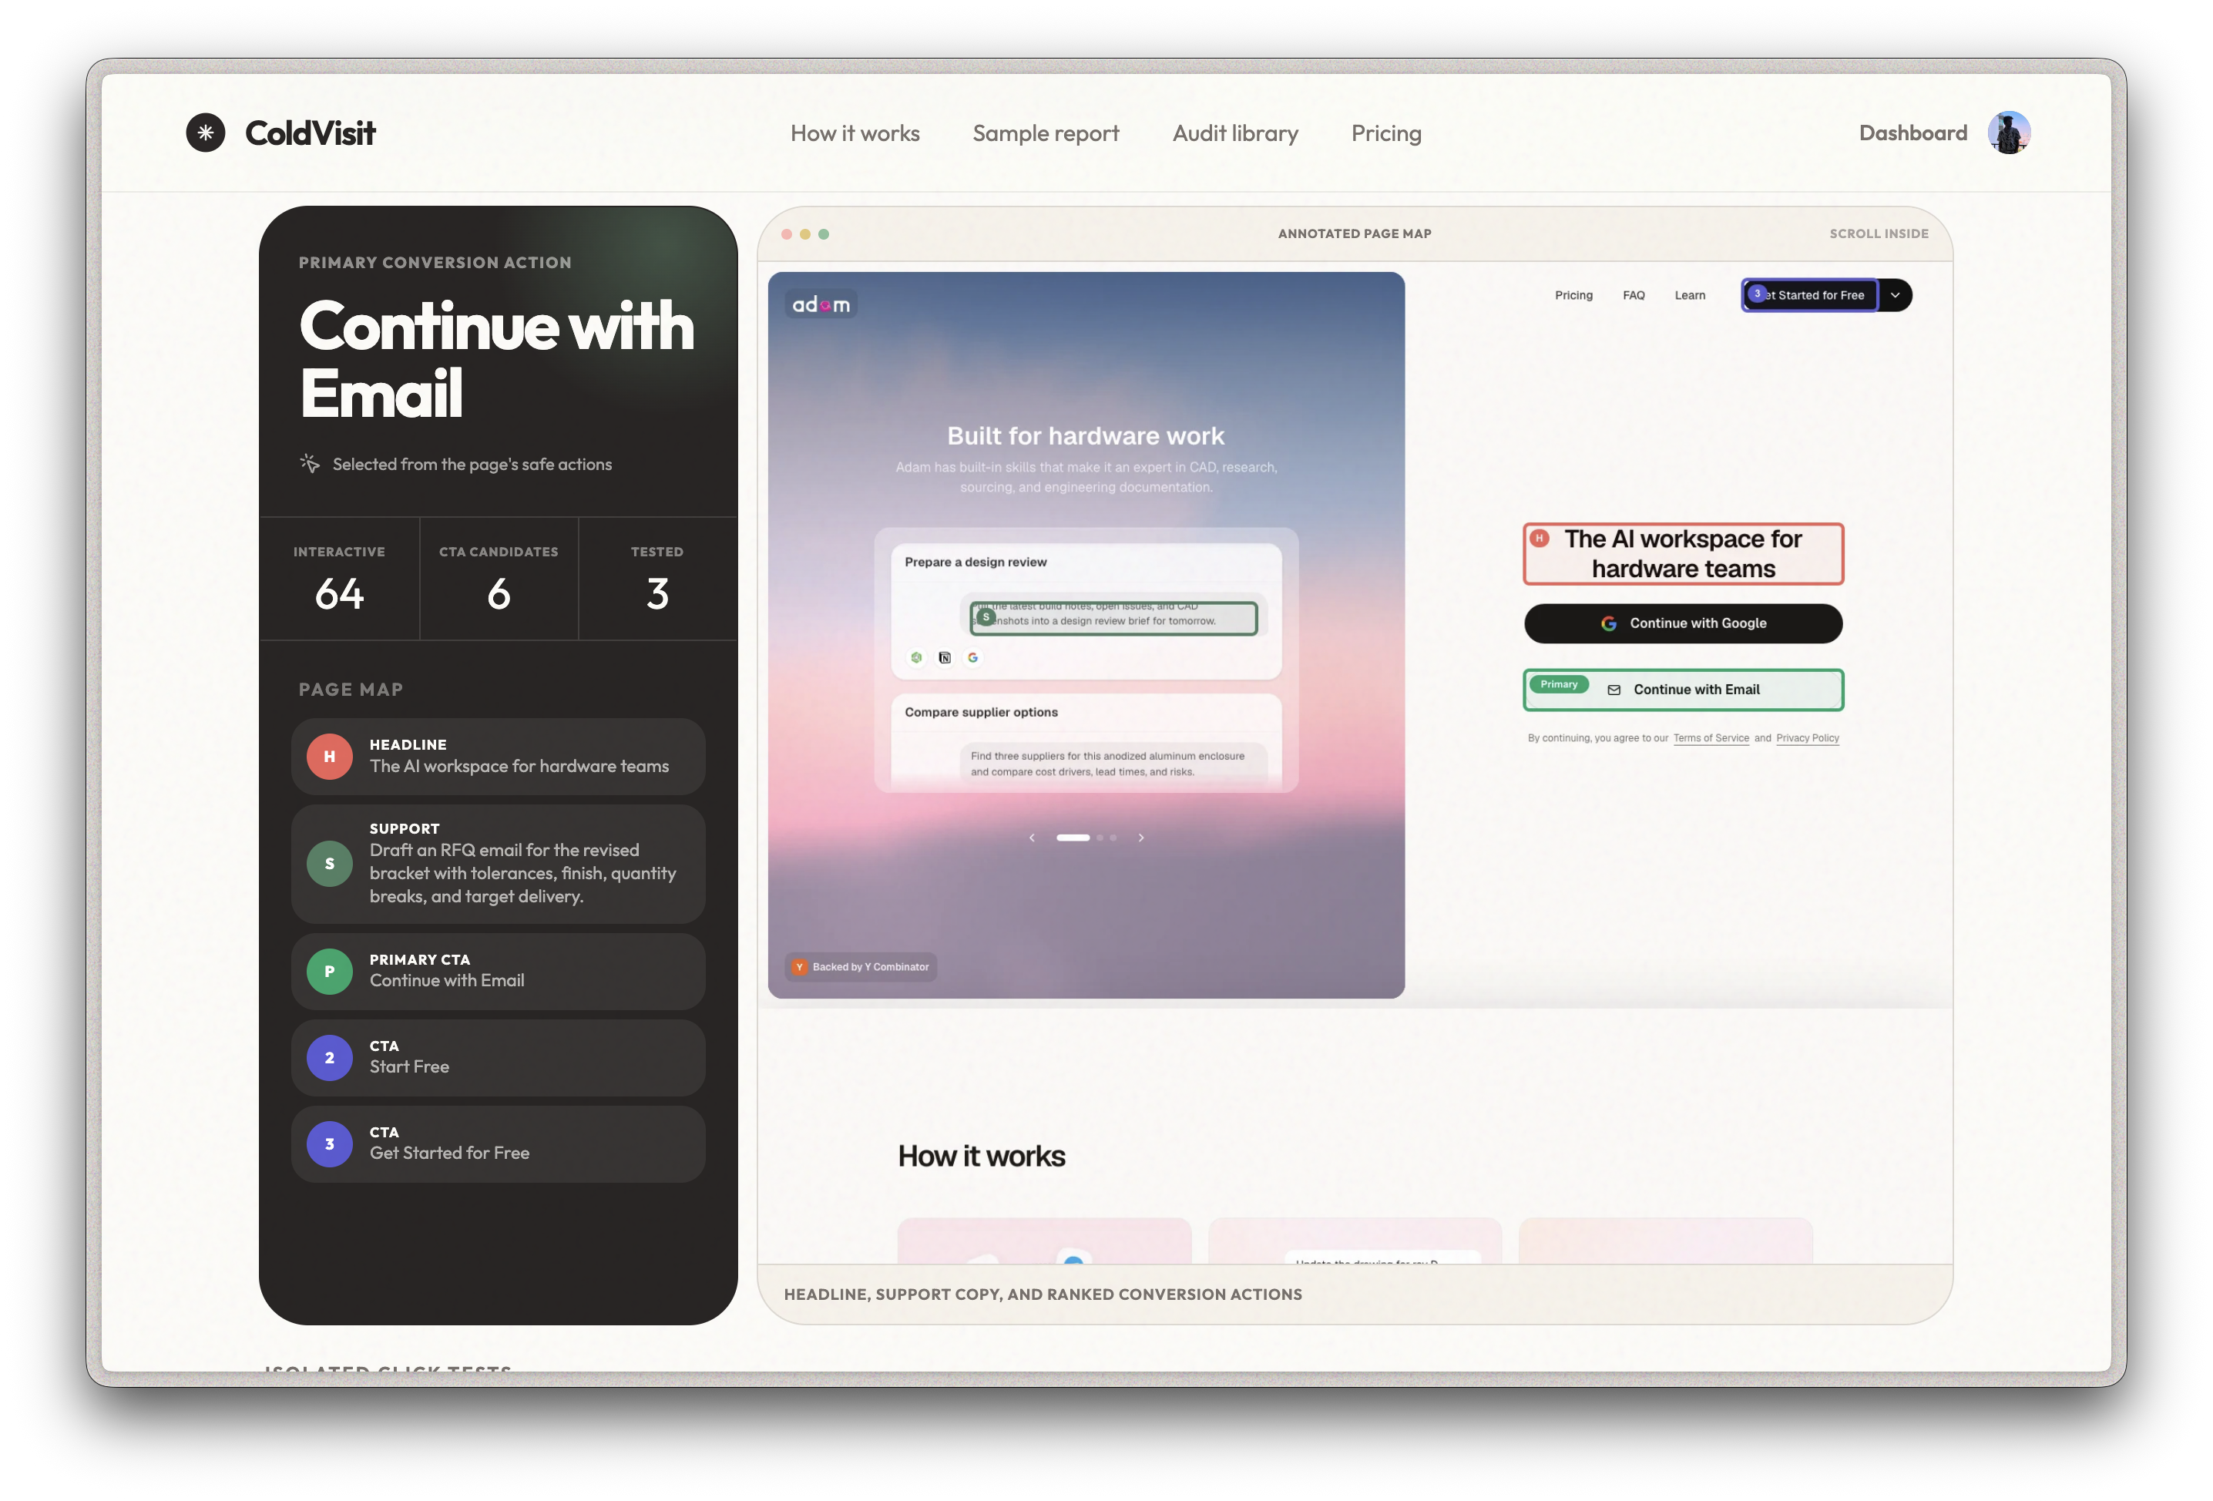Open the Sample report nav item
The image size is (2213, 1501).
click(x=1046, y=133)
